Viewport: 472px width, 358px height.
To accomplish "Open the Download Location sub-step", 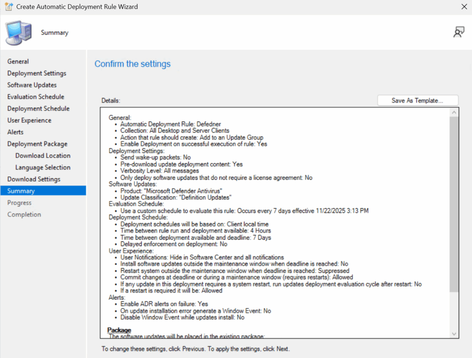I will pyautogui.click(x=43, y=156).
